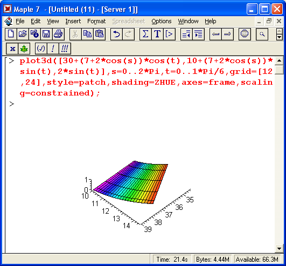Image resolution: width=286 pixels, height=266 pixels.
Task: Execute current expression with ! button
Action: coord(53,49)
